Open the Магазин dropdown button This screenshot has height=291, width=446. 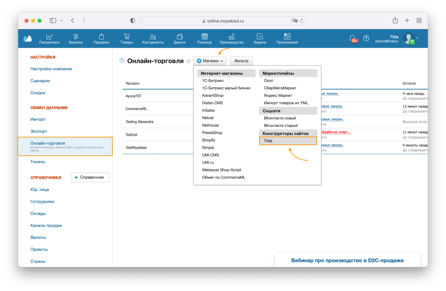pyautogui.click(x=210, y=61)
